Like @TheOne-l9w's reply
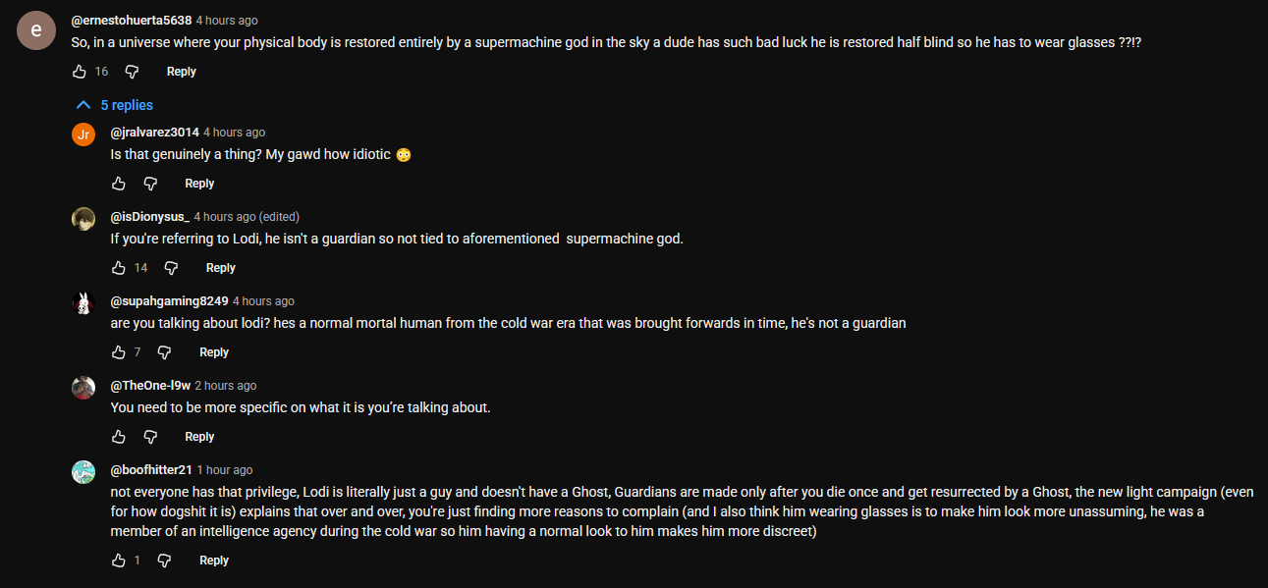1268x588 pixels. pos(119,437)
